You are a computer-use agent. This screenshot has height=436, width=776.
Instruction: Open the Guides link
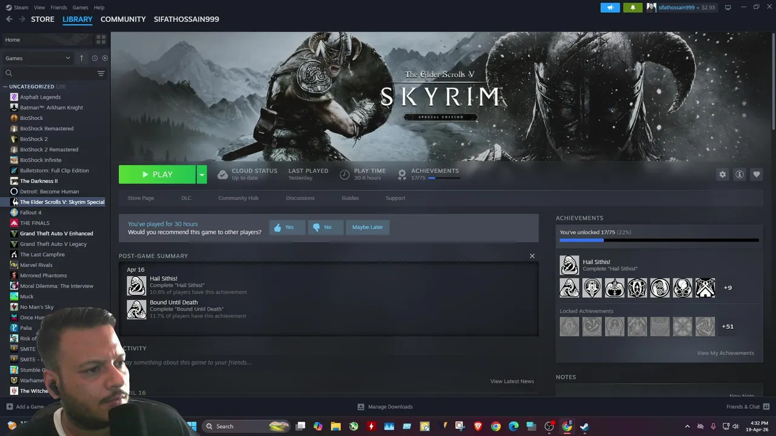tap(350, 198)
